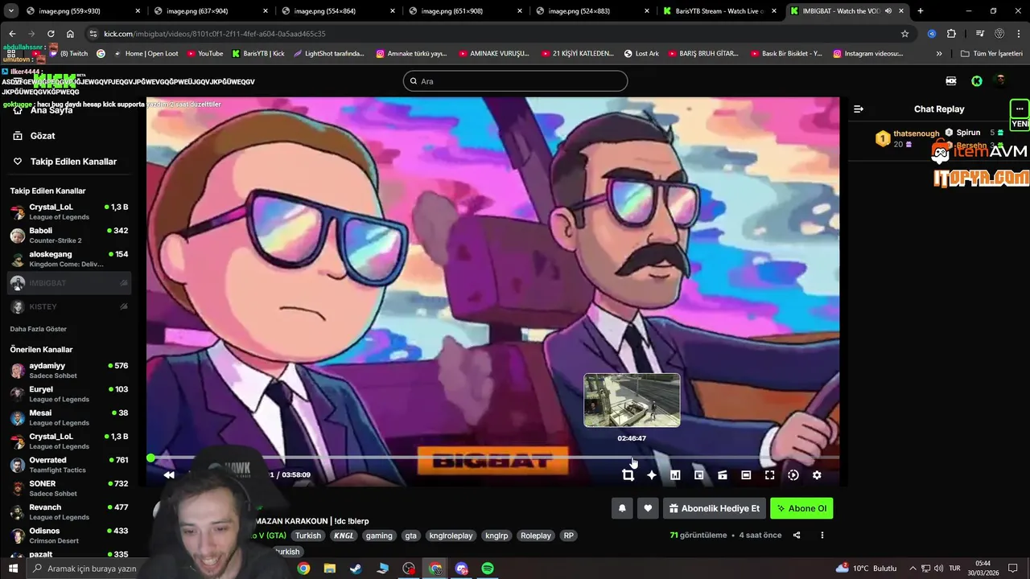The height and width of the screenshot is (579, 1030).
Task: Click the RP tag
Action: point(569,536)
